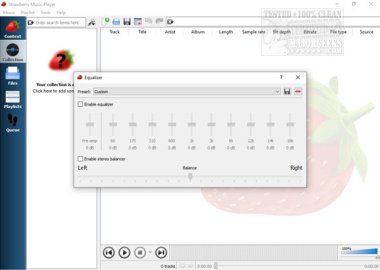Toggle shuffle mode icon in status bar
380x270 pixels.
190,266
